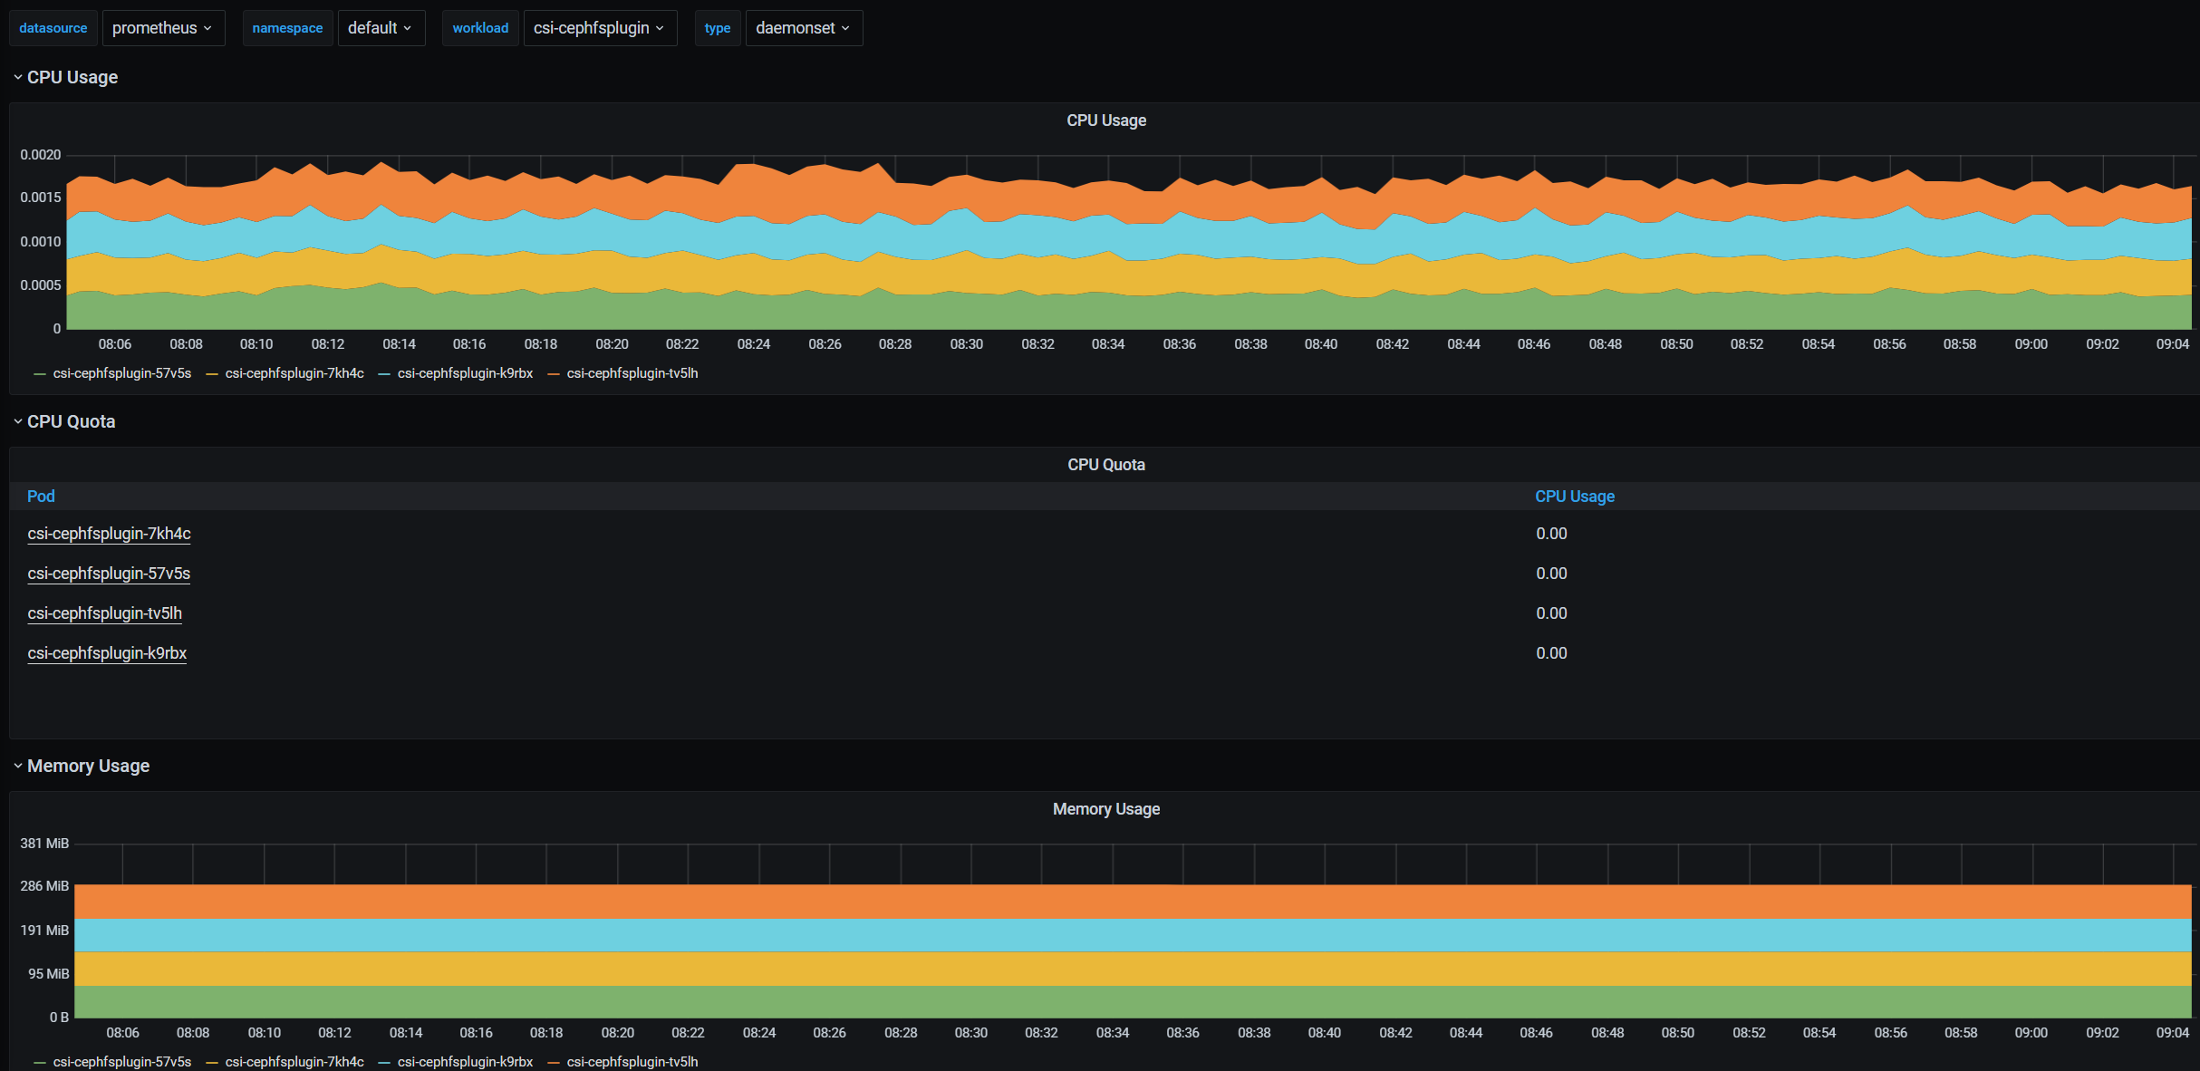Image resolution: width=2200 pixels, height=1071 pixels.
Task: Open pod link csi-cephfsplugin-57v5s
Action: point(109,574)
